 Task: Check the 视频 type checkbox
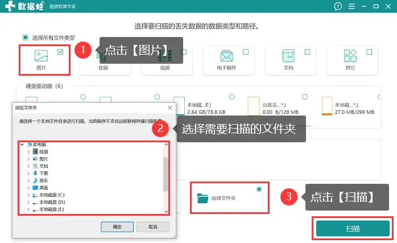coord(184,52)
